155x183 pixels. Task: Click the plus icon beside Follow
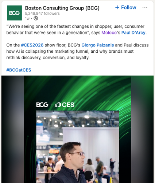pos(117,7)
